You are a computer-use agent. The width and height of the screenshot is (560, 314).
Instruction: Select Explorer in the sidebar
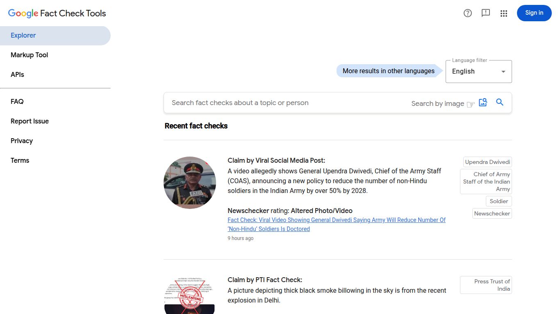(23, 36)
